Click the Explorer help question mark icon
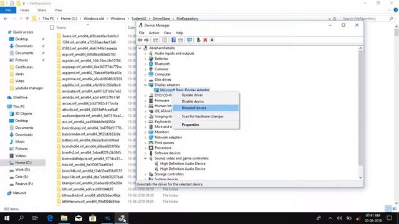The height and width of the screenshot is (224, 399). pyautogui.click(x=395, y=10)
